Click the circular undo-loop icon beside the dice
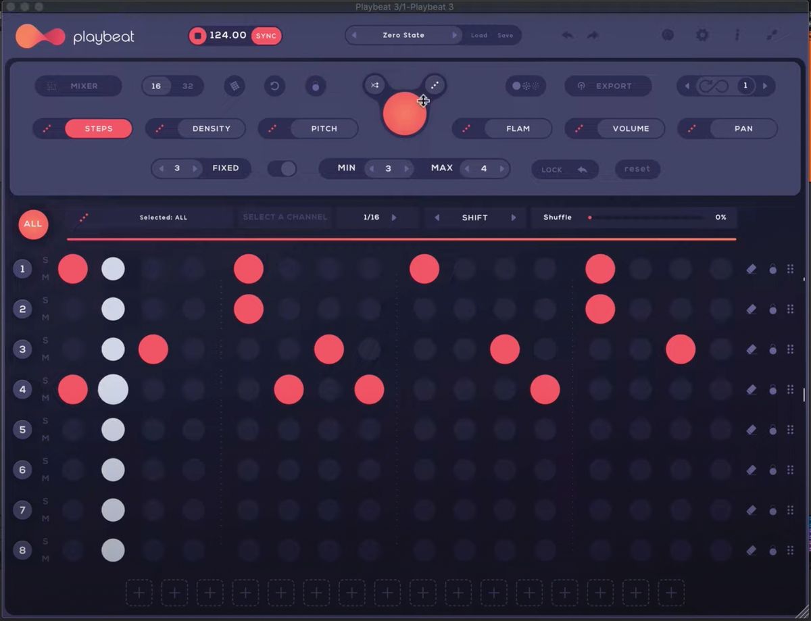The width and height of the screenshot is (811, 621). pyautogui.click(x=274, y=86)
